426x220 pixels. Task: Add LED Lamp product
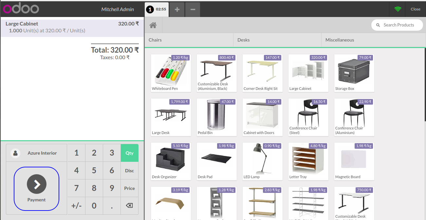262,161
